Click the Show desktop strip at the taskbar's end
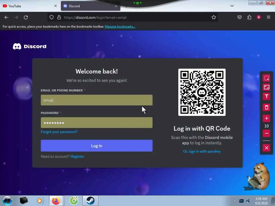 (x=273, y=201)
